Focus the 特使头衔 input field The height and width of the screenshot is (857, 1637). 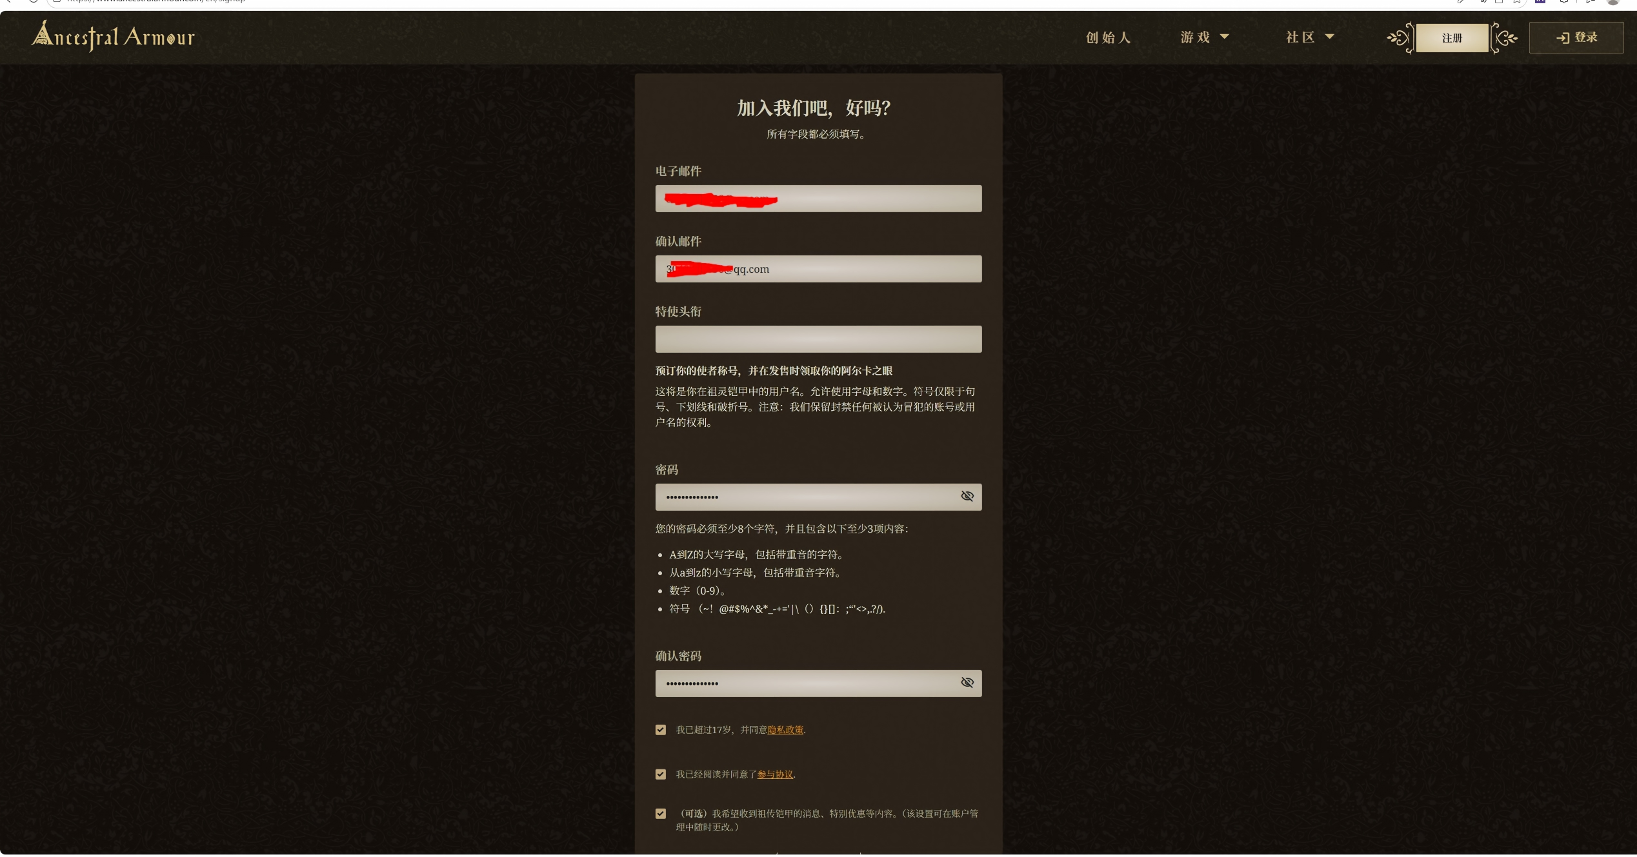pos(818,339)
